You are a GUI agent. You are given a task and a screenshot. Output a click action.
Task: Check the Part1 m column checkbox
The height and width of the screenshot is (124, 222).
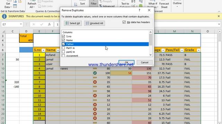pos(63,48)
